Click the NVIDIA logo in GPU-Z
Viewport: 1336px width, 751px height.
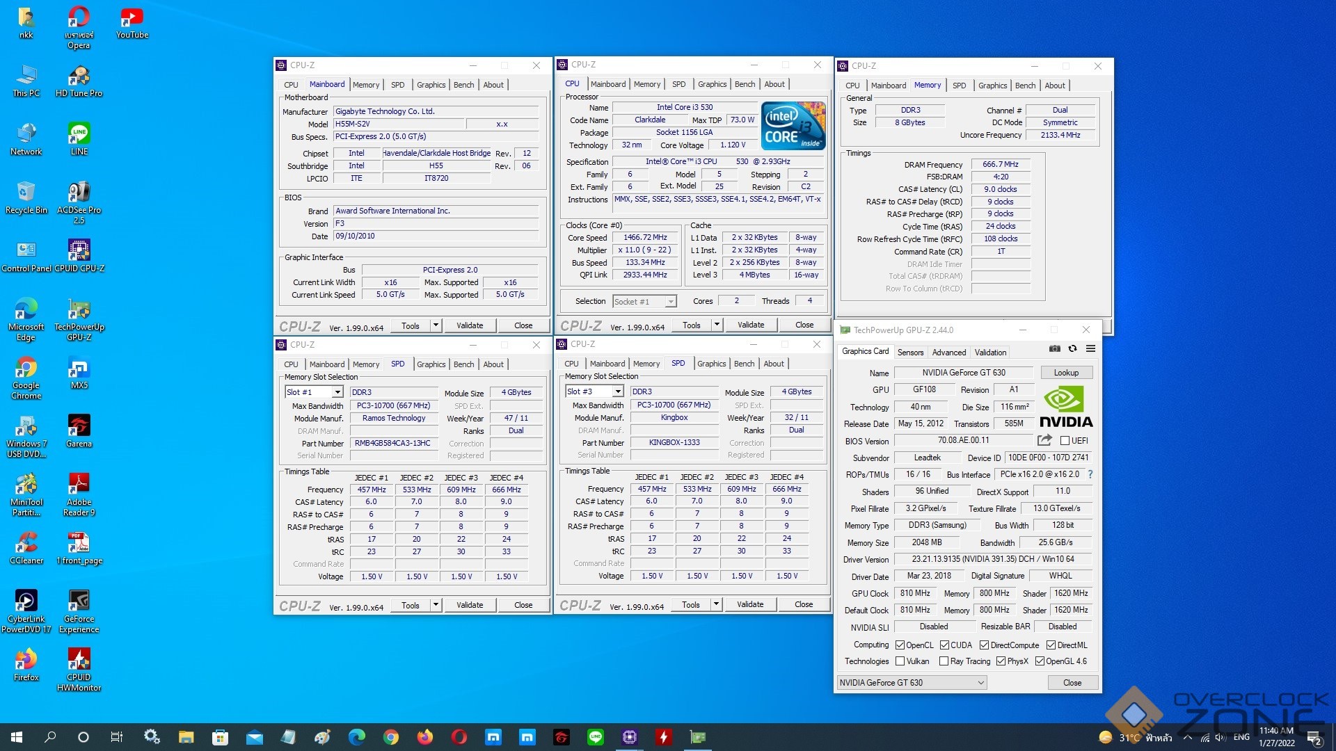pos(1065,407)
